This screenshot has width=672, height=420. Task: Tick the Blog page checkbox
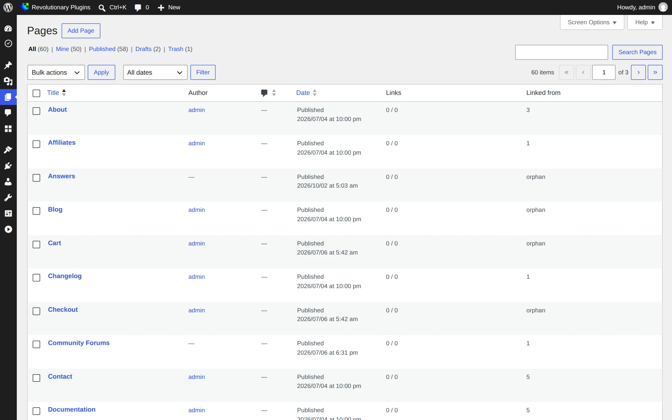click(36, 211)
